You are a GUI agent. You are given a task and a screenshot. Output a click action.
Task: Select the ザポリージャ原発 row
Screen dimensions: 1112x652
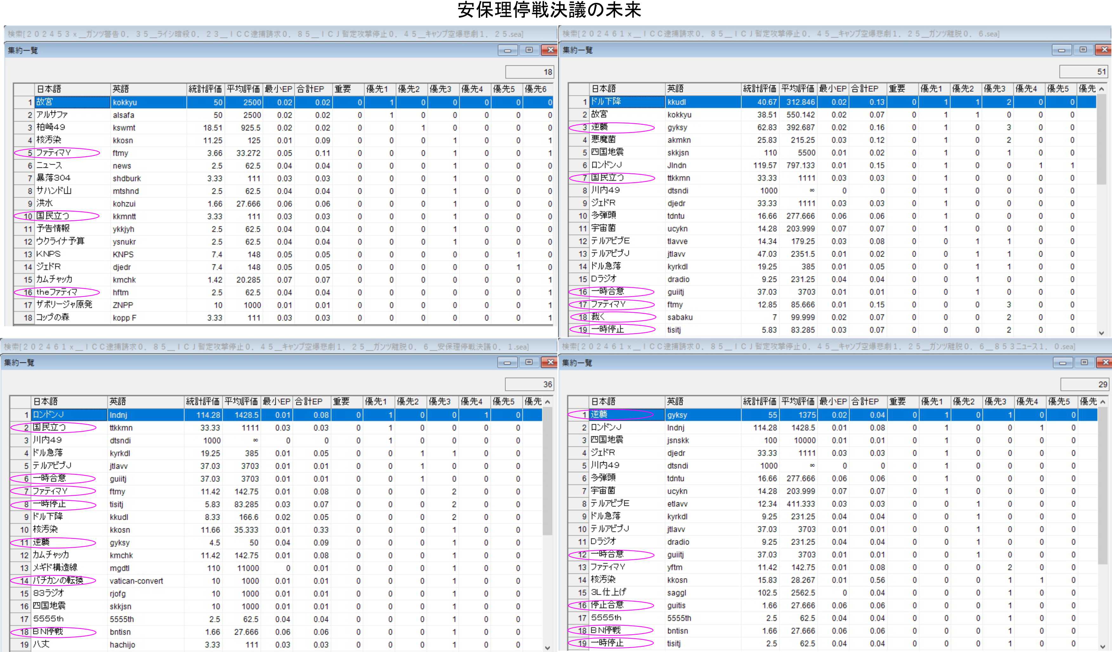64,305
